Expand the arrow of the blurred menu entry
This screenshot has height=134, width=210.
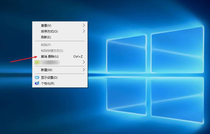pyautogui.click(x=84, y=62)
